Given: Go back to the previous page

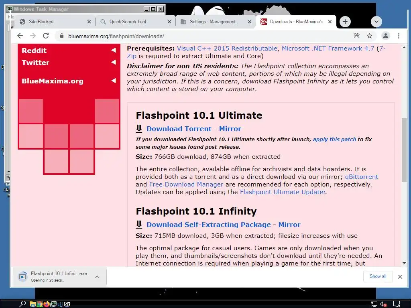Looking at the screenshot, I should coord(20,36).
